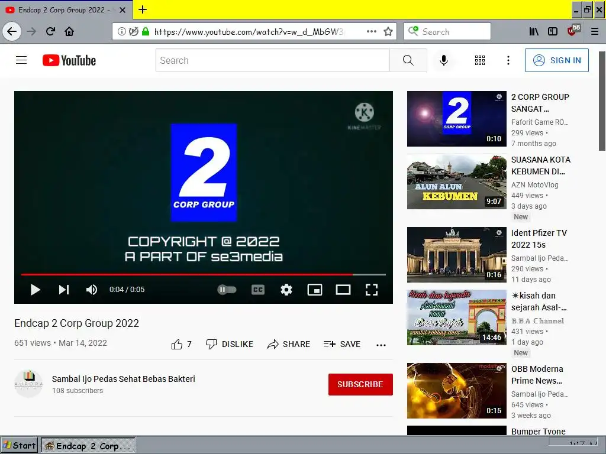Open the YouTube apps grid icon
Viewport: 606px width, 454px height.
coord(479,60)
